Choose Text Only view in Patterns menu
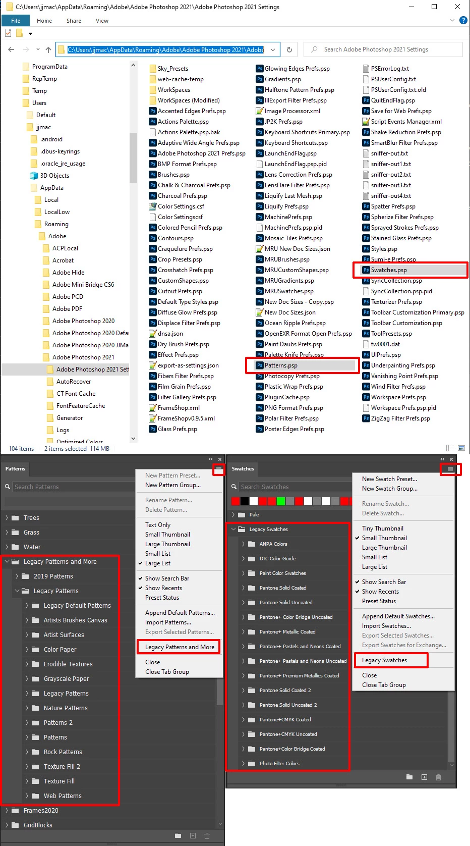Image resolution: width=470 pixels, height=846 pixels. click(158, 525)
